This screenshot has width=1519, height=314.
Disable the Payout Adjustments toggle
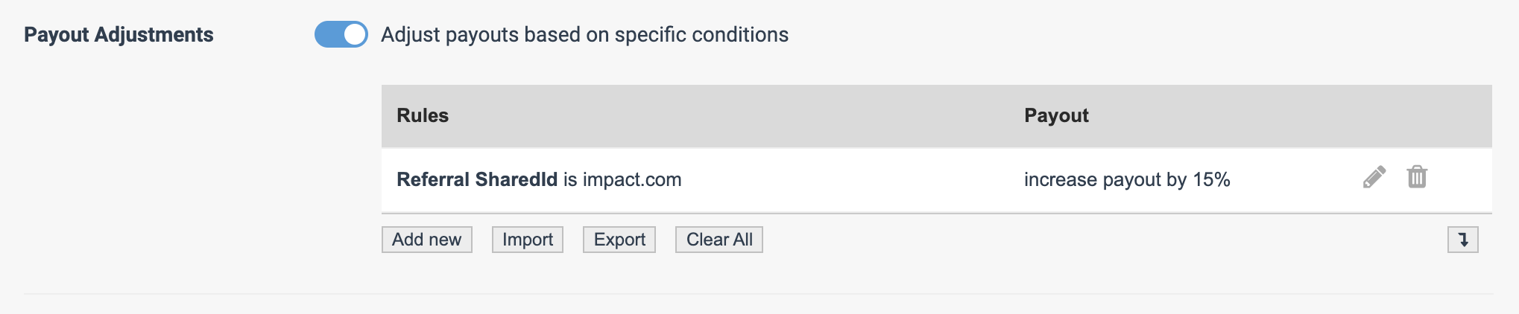341,34
